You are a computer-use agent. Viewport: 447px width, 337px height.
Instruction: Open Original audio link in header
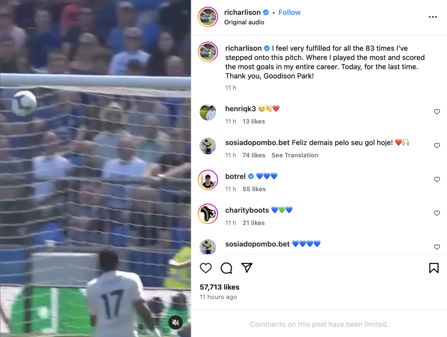click(x=244, y=22)
